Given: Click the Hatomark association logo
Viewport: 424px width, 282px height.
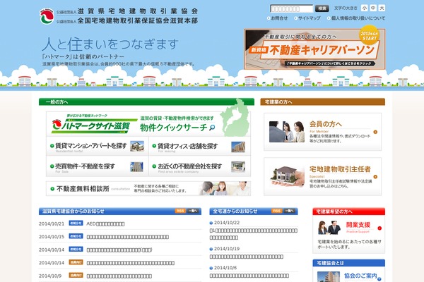Looking at the screenshot, I should click(x=47, y=16).
